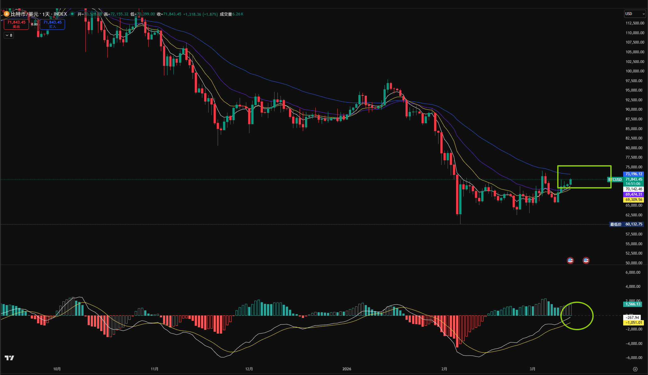This screenshot has width=648, height=375.
Task: Open chart settings gear at bottom right
Action: [635, 369]
